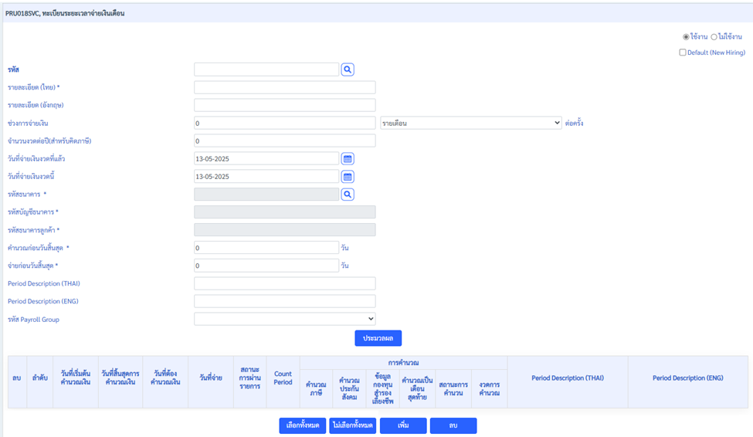Open calendar picker for วันที่จ่ายเงินงวดนี้

pyautogui.click(x=348, y=176)
